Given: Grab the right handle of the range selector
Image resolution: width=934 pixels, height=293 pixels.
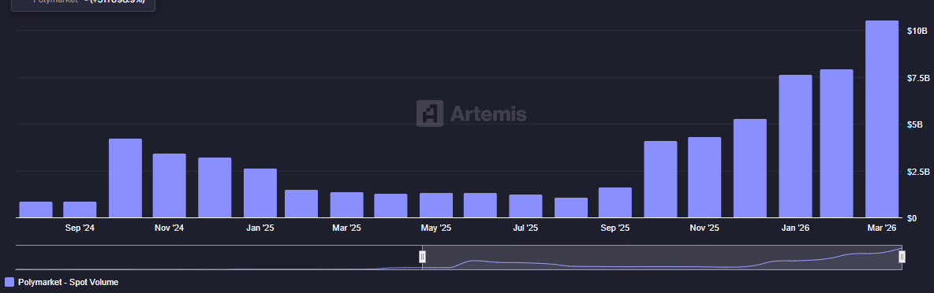Looking at the screenshot, I should pos(902,257).
